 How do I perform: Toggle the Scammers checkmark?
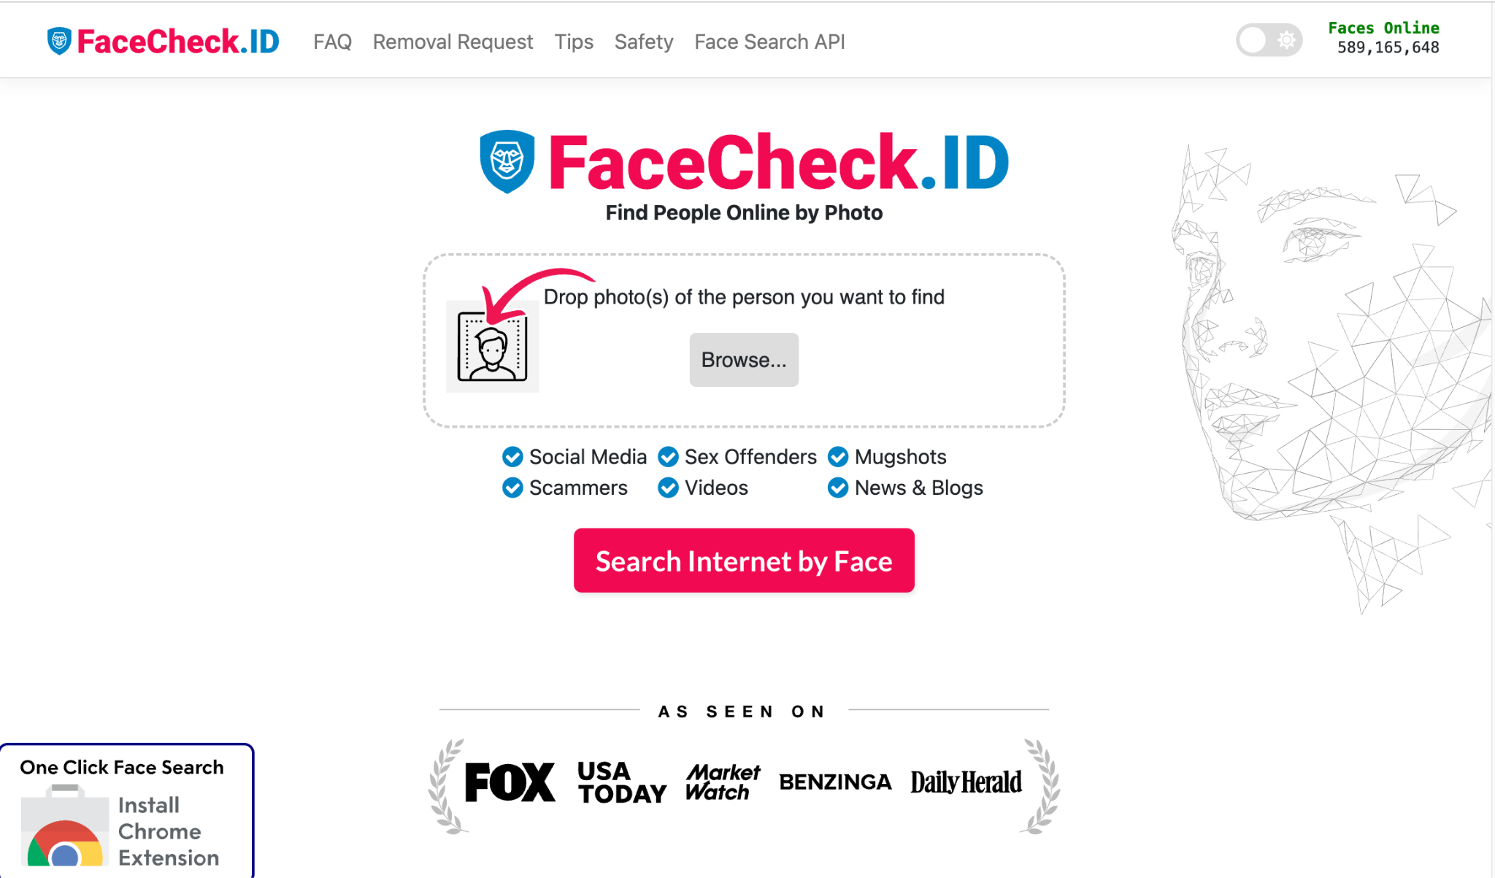(512, 488)
